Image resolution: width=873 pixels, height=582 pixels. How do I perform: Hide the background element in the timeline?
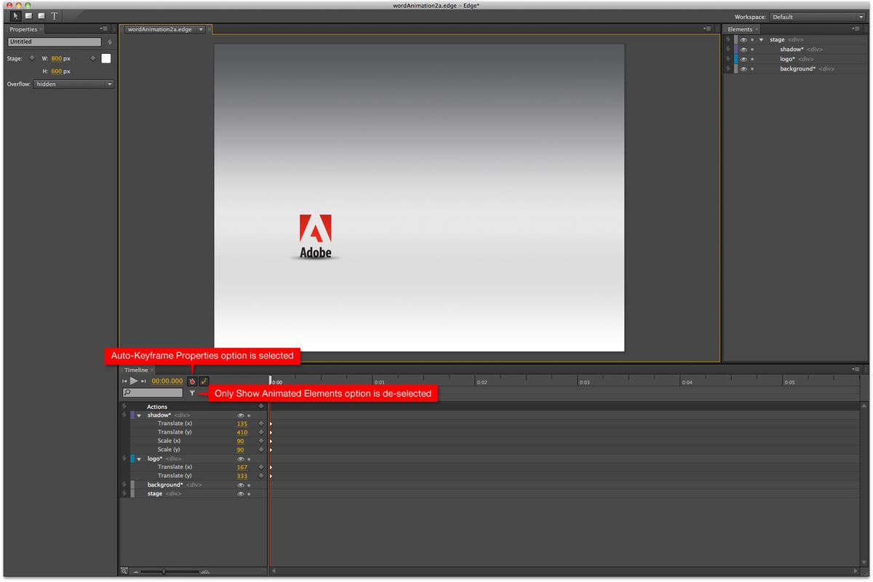click(x=241, y=485)
